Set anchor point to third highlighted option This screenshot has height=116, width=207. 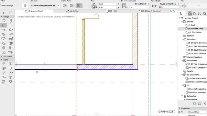click(x=79, y=6)
